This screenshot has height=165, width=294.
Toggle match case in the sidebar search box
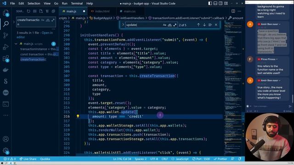point(43,20)
